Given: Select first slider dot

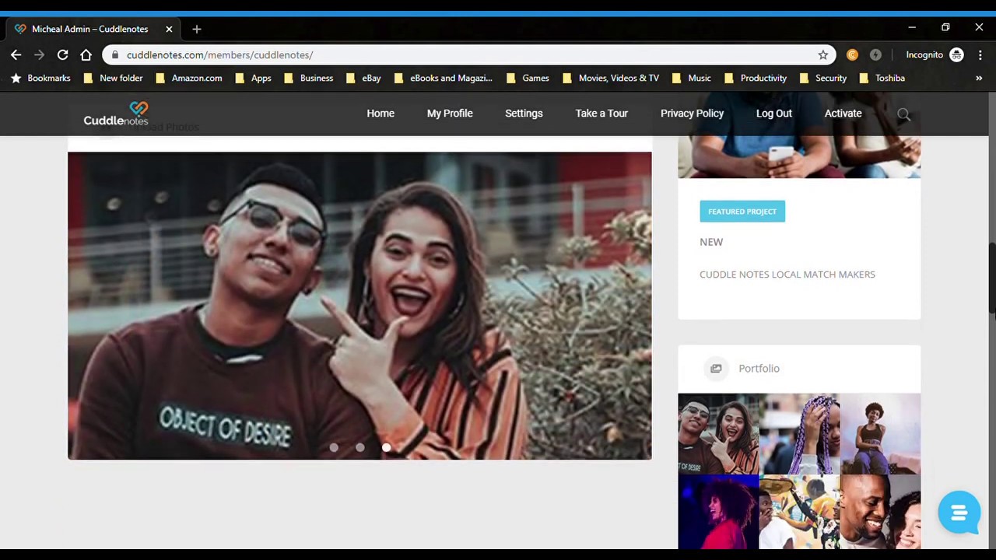Looking at the screenshot, I should pos(334,447).
